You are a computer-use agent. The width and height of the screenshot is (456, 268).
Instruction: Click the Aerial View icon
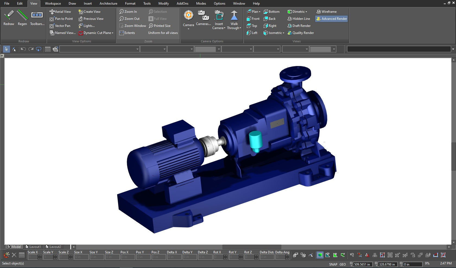[52, 12]
